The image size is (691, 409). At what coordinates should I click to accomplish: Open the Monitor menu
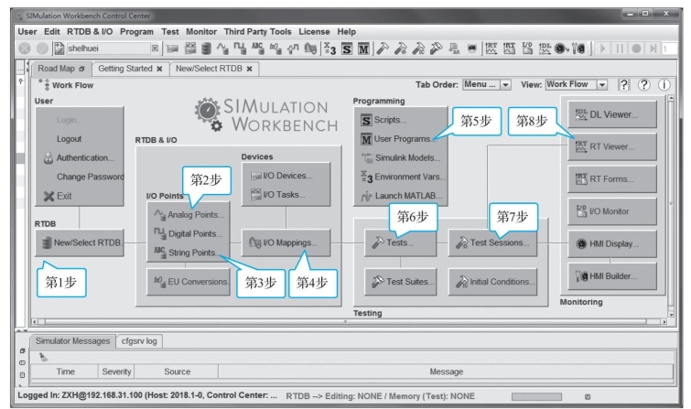pos(201,32)
